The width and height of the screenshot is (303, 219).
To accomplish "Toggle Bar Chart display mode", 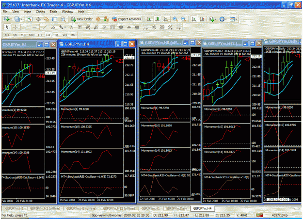I will [149, 19].
